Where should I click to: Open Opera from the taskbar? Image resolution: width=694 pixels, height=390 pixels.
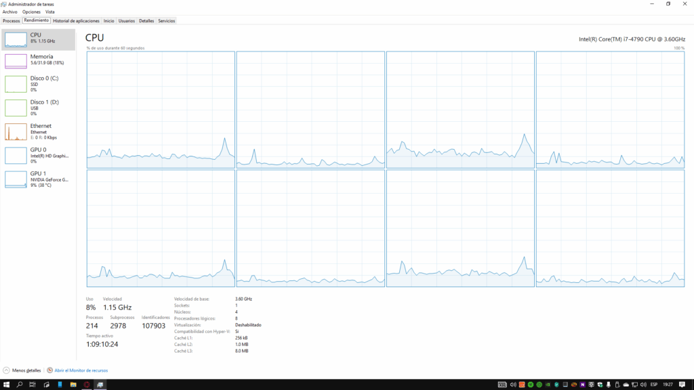point(87,385)
